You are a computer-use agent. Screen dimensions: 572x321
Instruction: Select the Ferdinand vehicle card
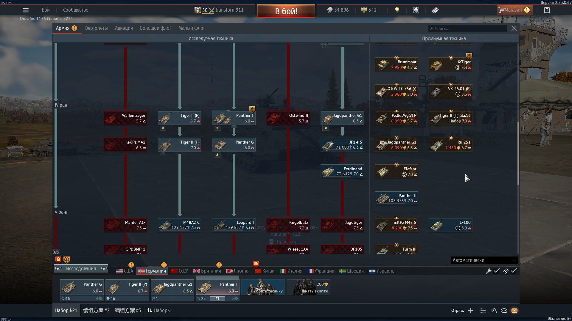click(342, 172)
